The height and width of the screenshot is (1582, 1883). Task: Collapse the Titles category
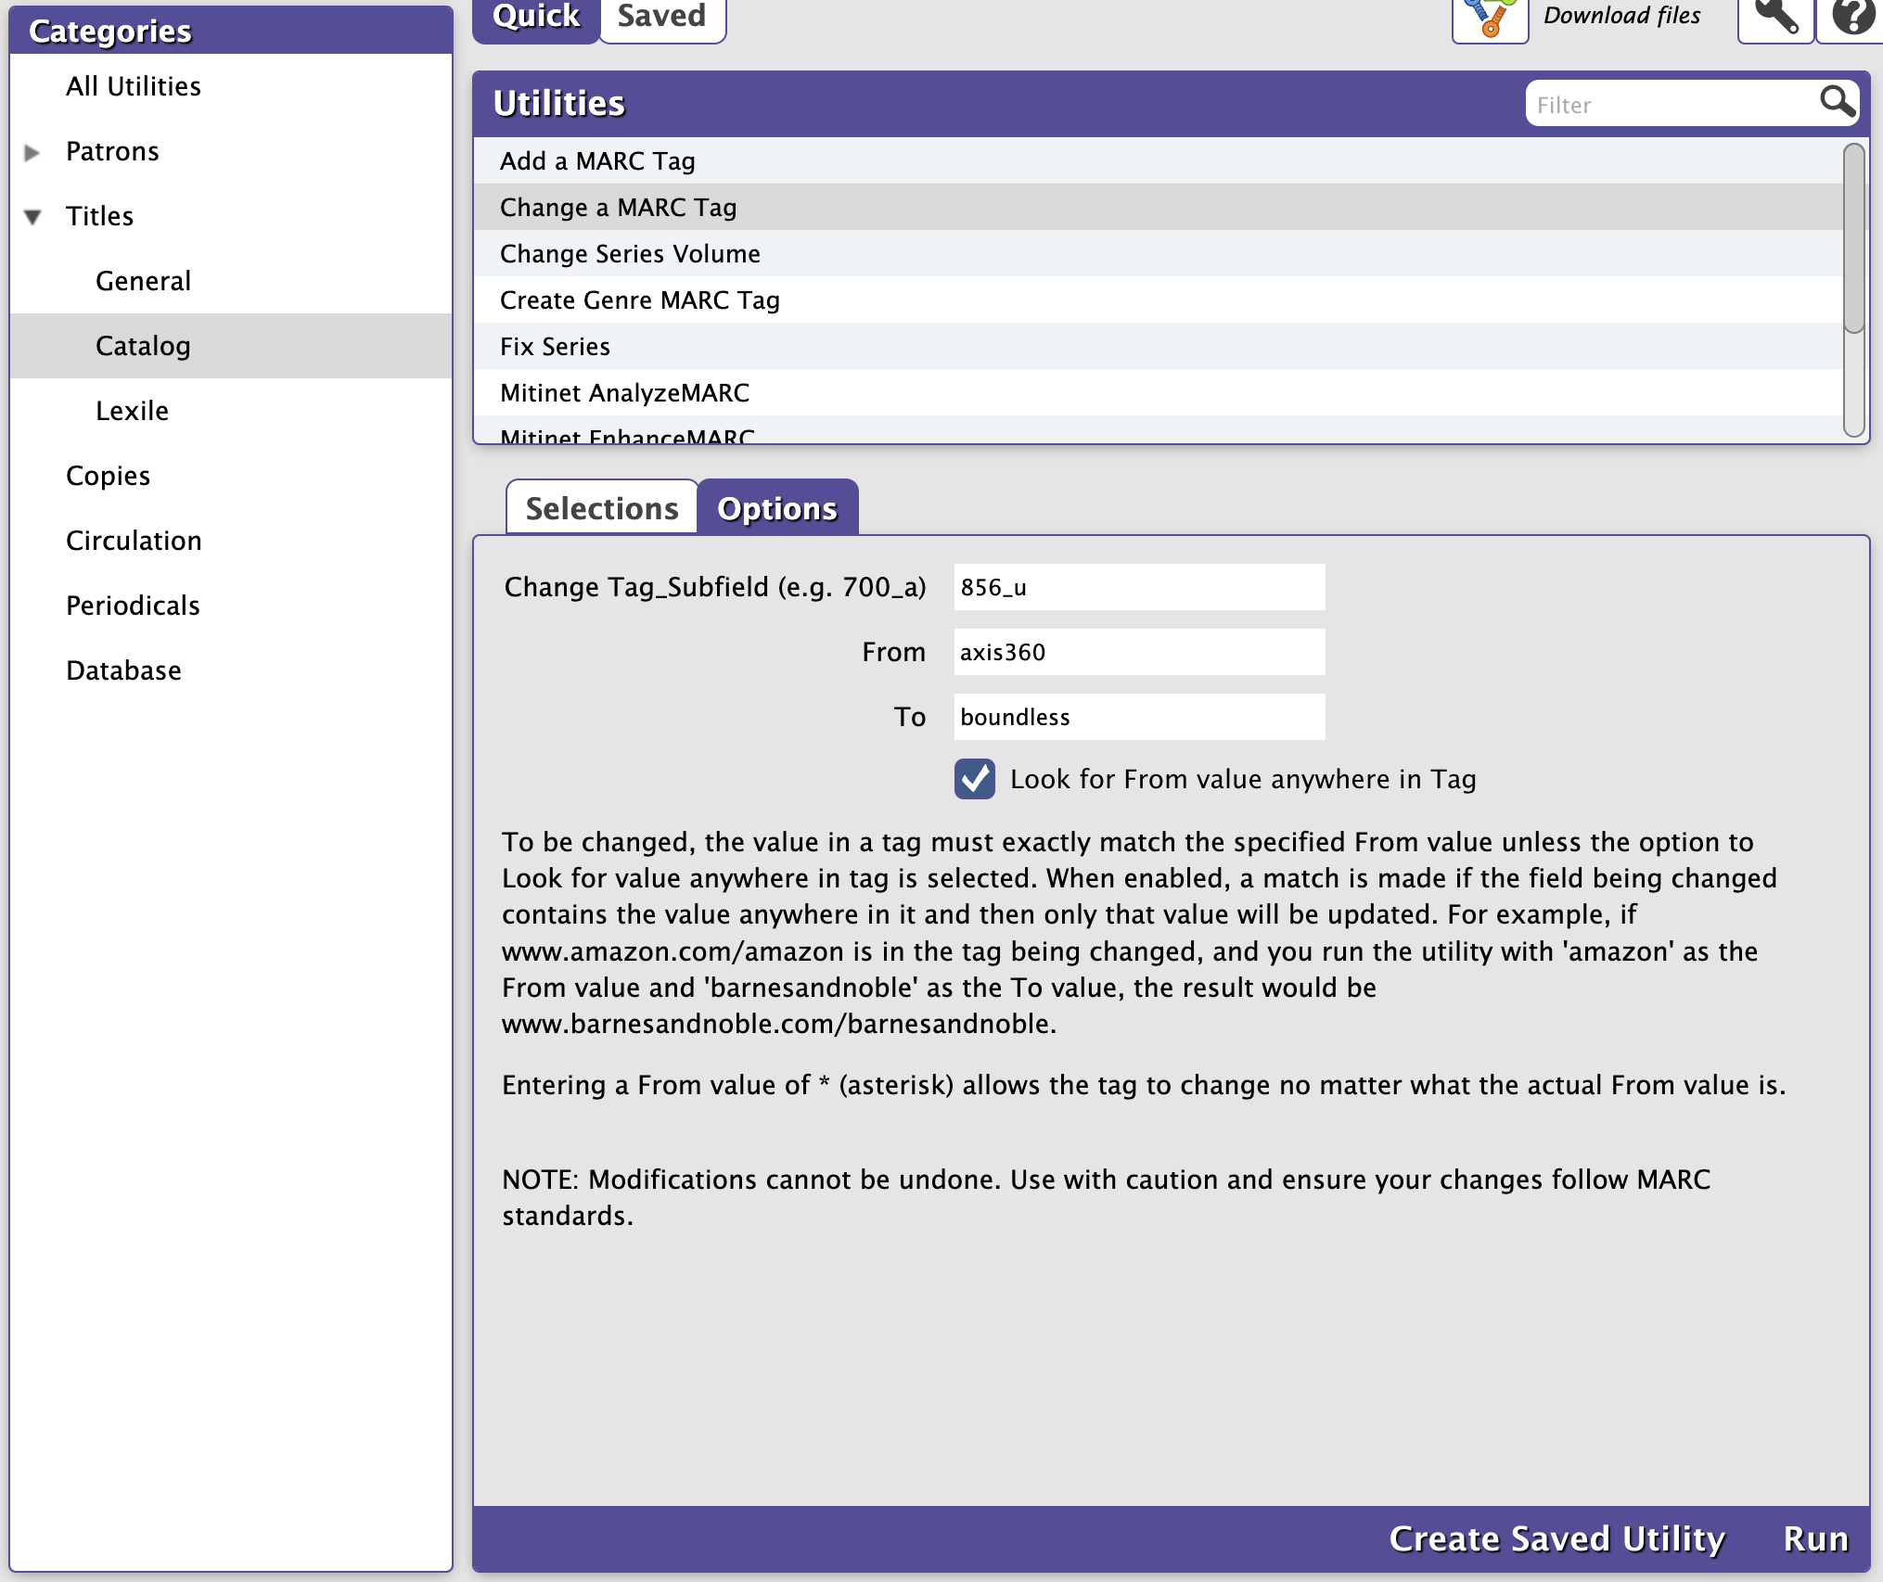pyautogui.click(x=32, y=217)
